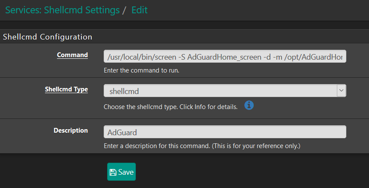Click the underlined Command label

(72, 55)
